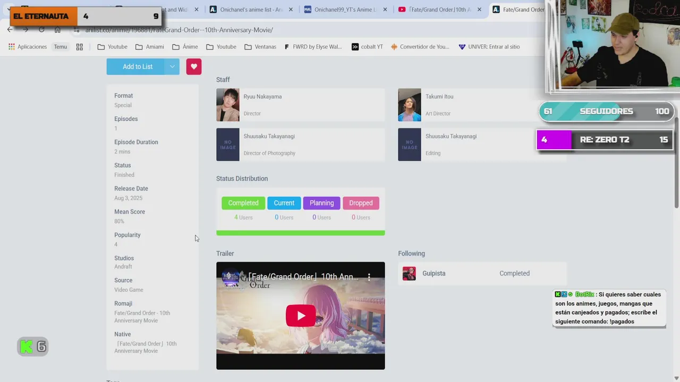The image size is (680, 382).
Task: Open Guipista's profile avatar
Action: tap(409, 273)
